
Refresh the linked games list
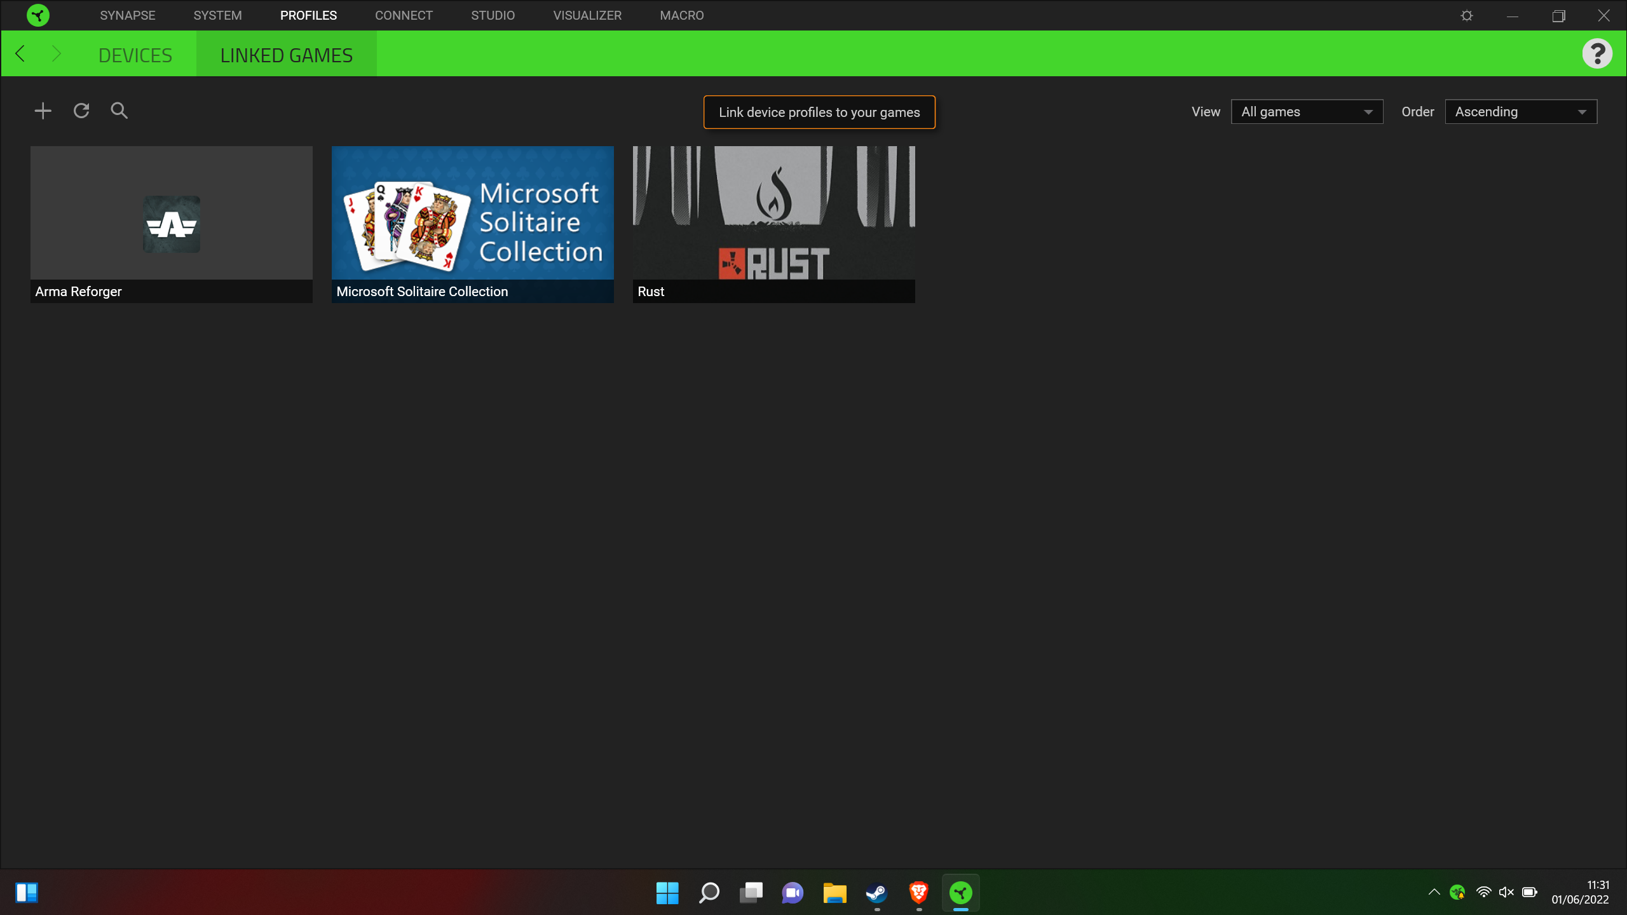tap(81, 111)
